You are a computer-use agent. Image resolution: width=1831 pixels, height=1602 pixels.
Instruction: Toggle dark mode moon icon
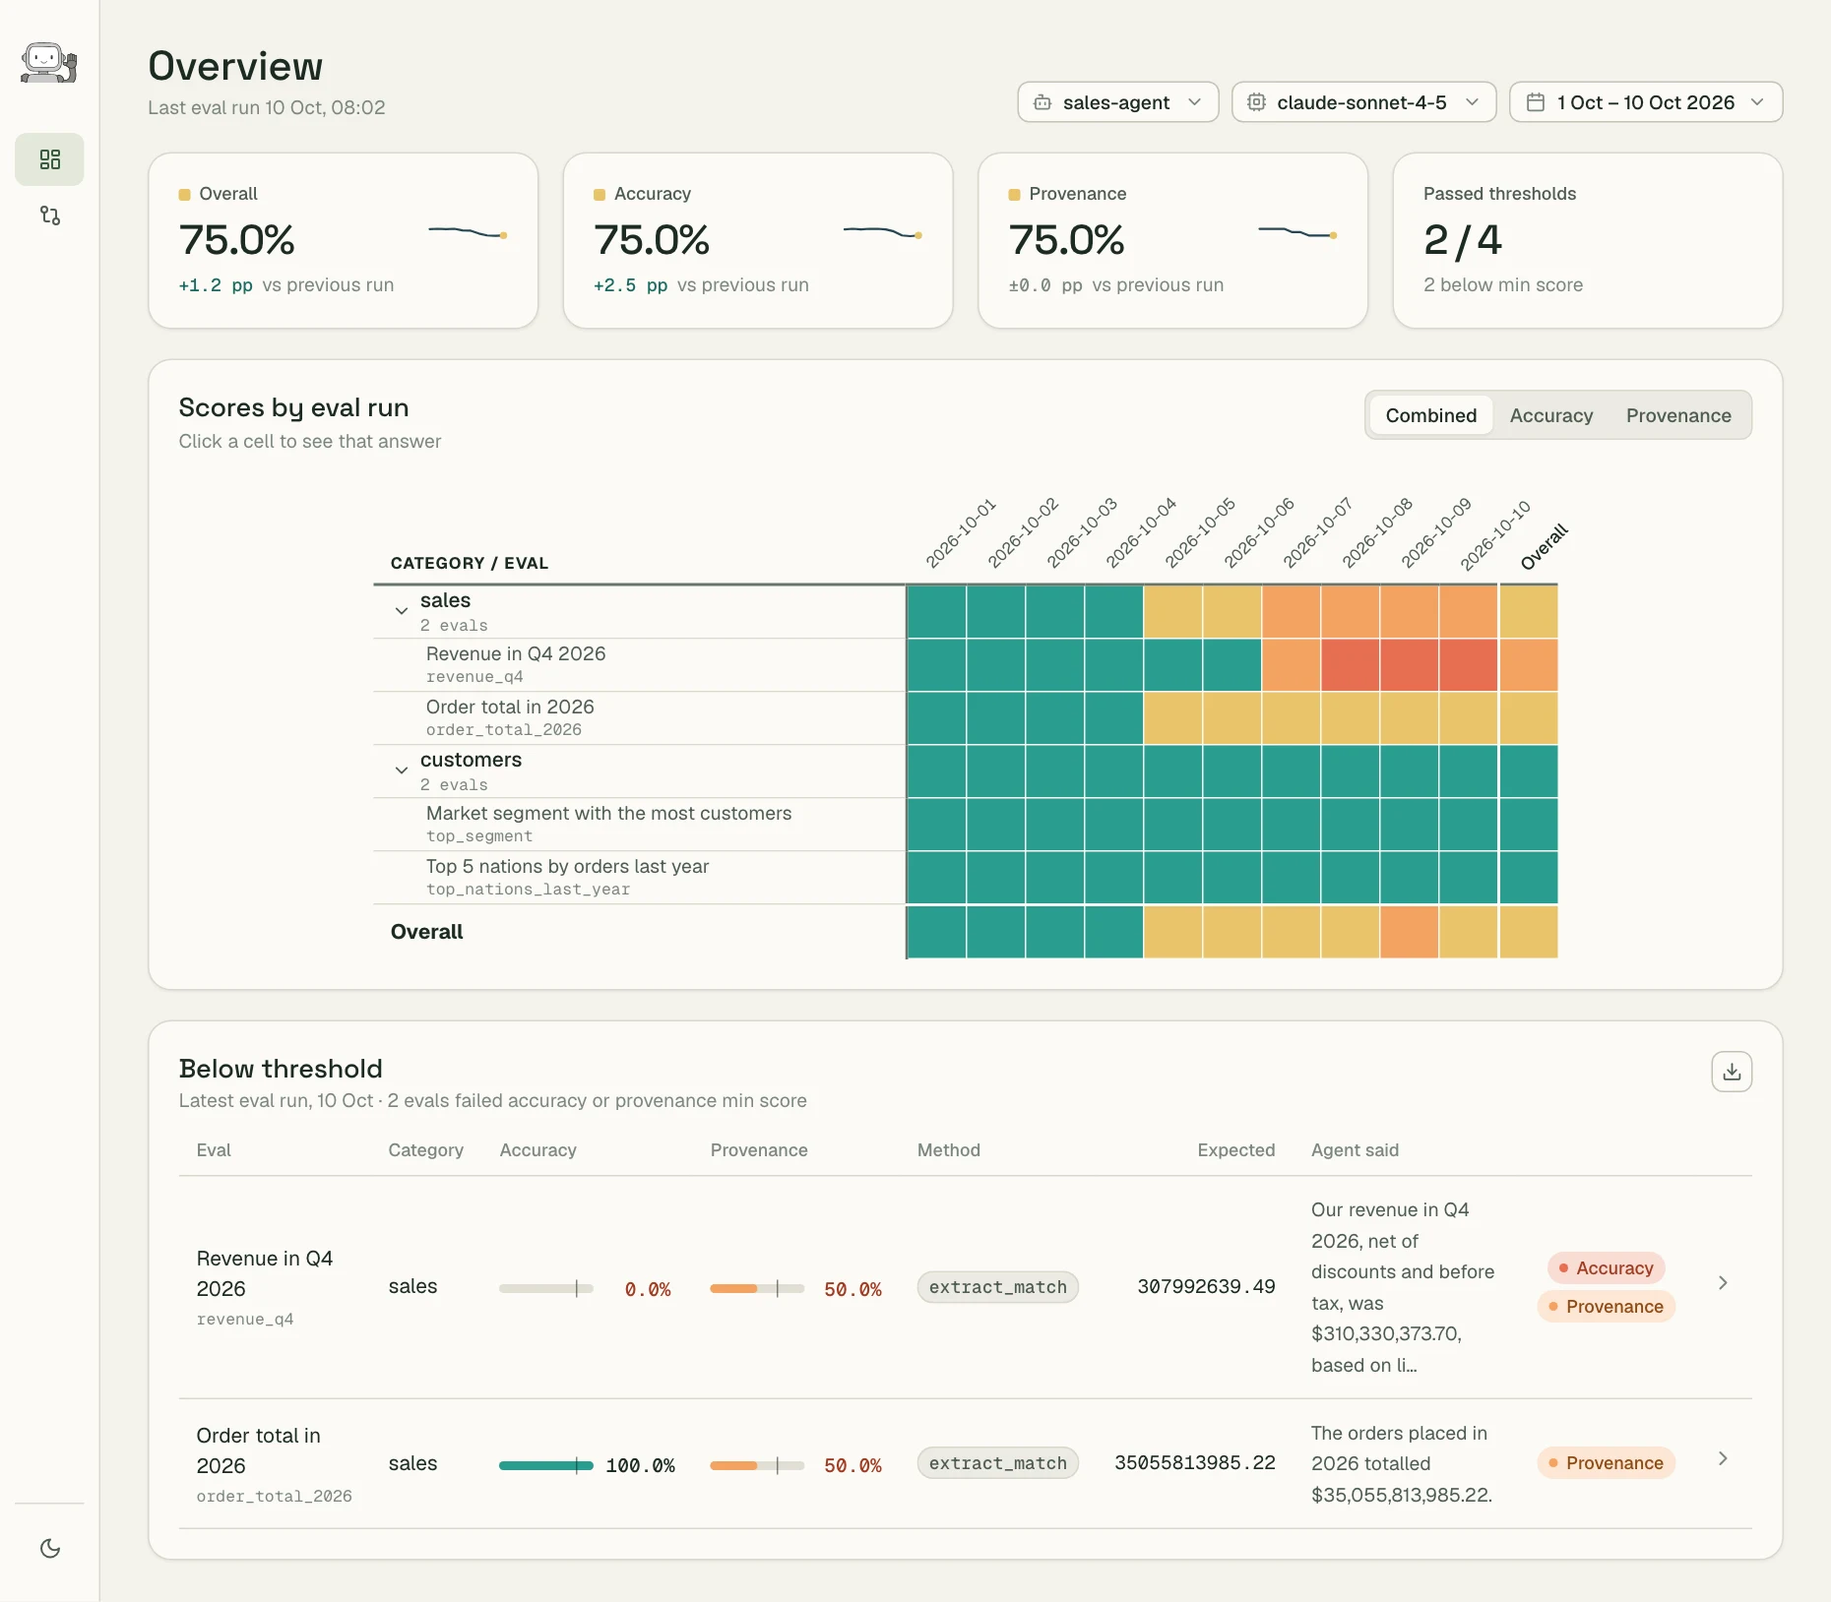pyautogui.click(x=49, y=1548)
